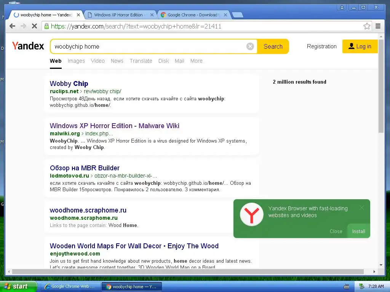This screenshot has width=390, height=292.
Task: Switch to Google Chrome Web taskbar button
Action: pyautogui.click(x=70, y=287)
